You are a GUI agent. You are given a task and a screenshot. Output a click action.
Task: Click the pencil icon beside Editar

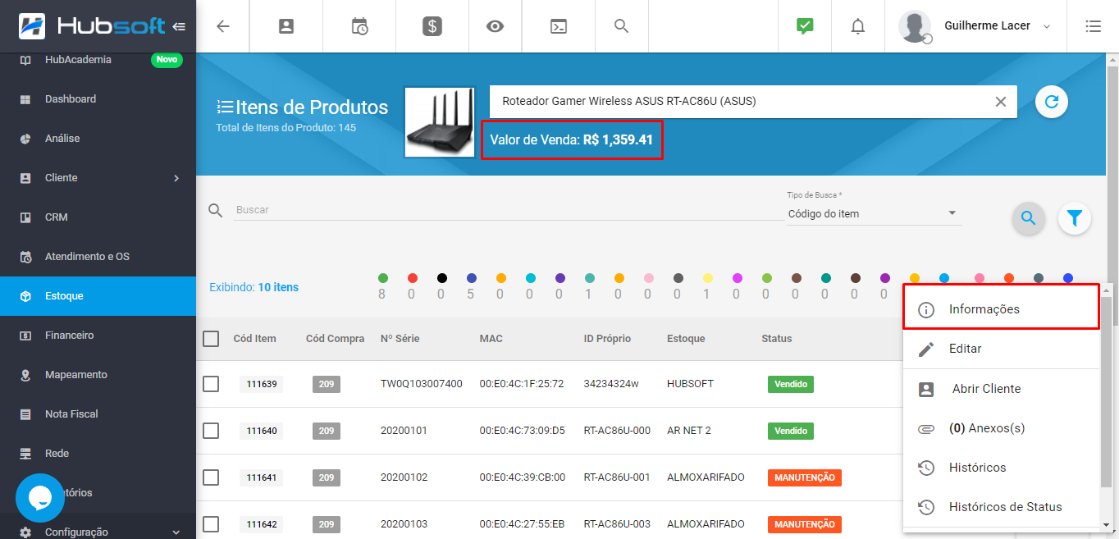coord(926,349)
